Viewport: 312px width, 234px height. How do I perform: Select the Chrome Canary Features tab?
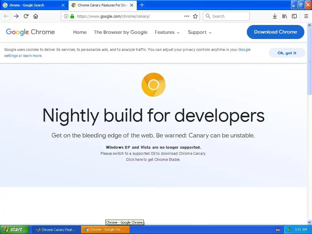(103, 5)
